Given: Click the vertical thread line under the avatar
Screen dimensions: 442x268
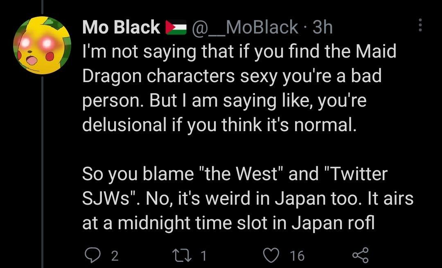Looking at the screenshot, I should (x=43, y=163).
